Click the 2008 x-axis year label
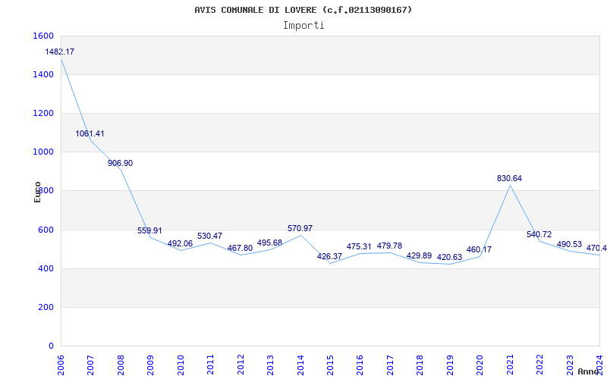 point(121,364)
